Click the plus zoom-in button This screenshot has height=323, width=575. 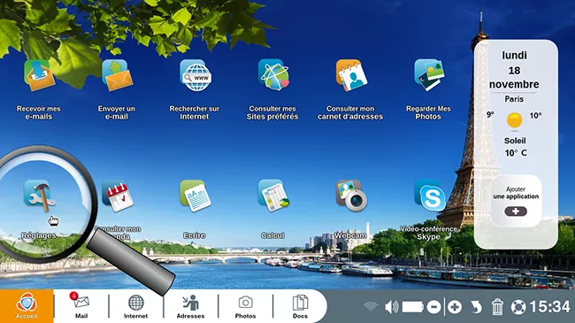[455, 307]
